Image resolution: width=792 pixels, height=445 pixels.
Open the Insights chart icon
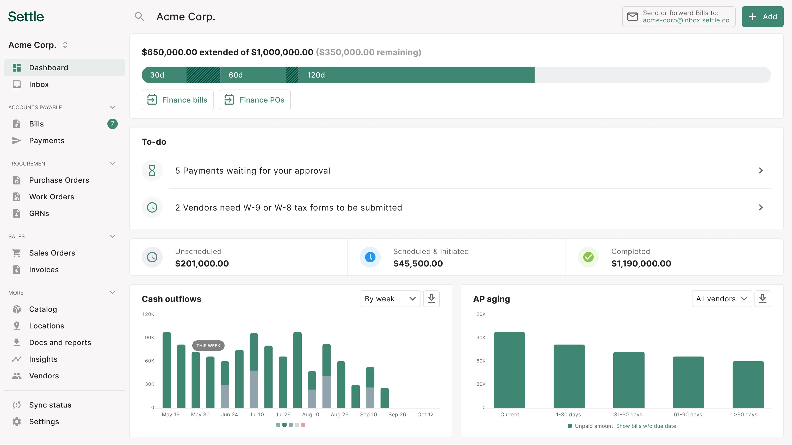(17, 359)
